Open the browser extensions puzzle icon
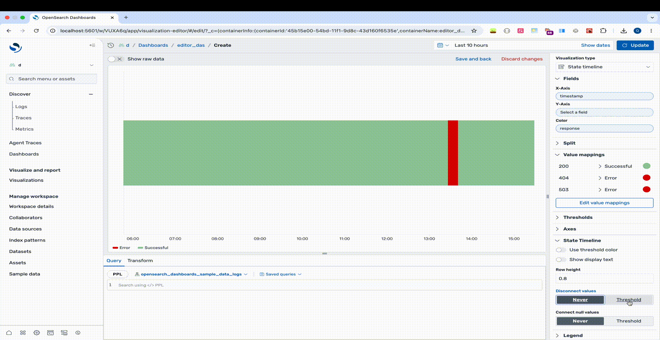 (x=603, y=31)
